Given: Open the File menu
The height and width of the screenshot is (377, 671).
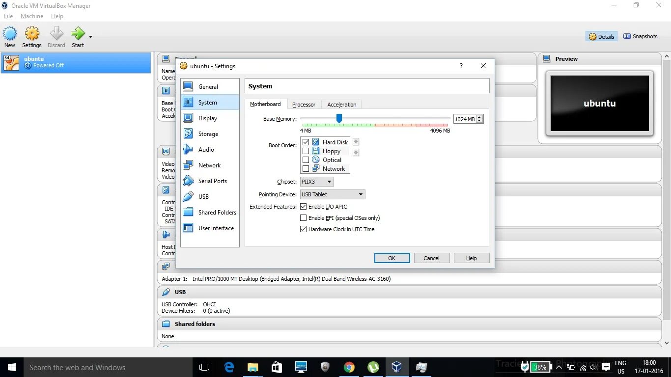Looking at the screenshot, I should (x=8, y=16).
